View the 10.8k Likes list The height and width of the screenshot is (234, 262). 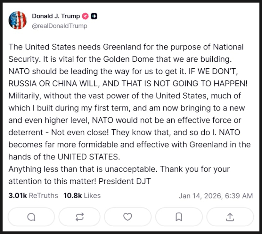(82, 195)
